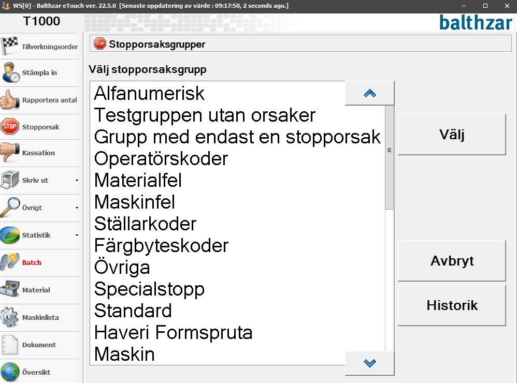Open Batch via footprints icon
517x383 pixels.
click(x=10, y=262)
